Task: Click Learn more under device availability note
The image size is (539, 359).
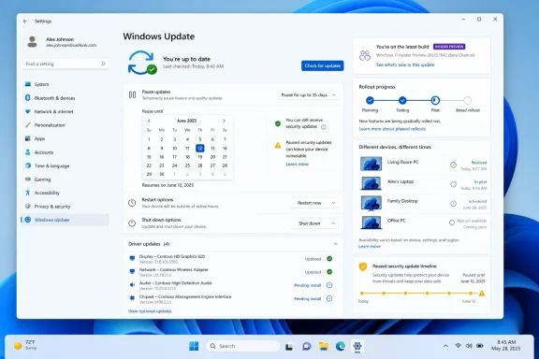Action: pyautogui.click(x=370, y=247)
